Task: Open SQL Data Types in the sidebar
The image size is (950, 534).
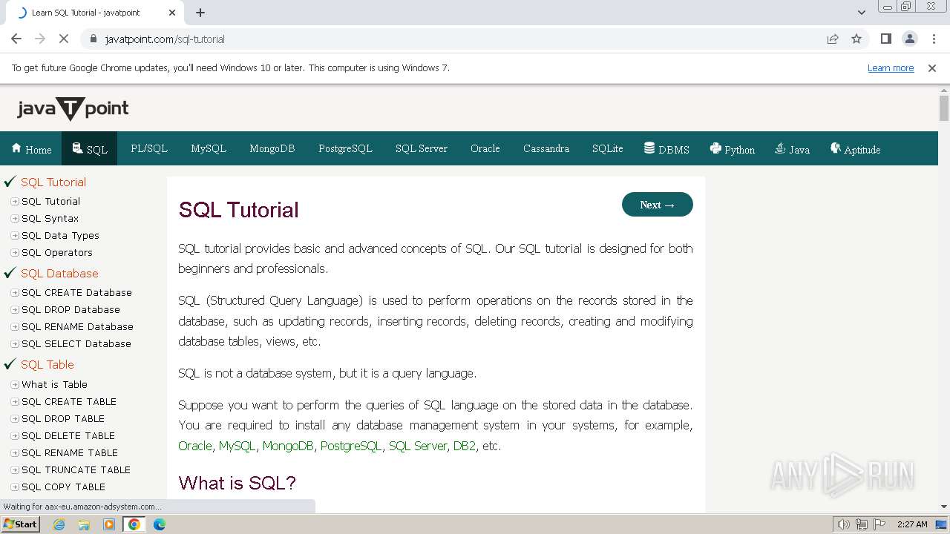Action: tap(60, 235)
